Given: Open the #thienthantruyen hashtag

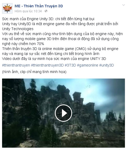Looking at the screenshot, I should [x=16, y=65].
